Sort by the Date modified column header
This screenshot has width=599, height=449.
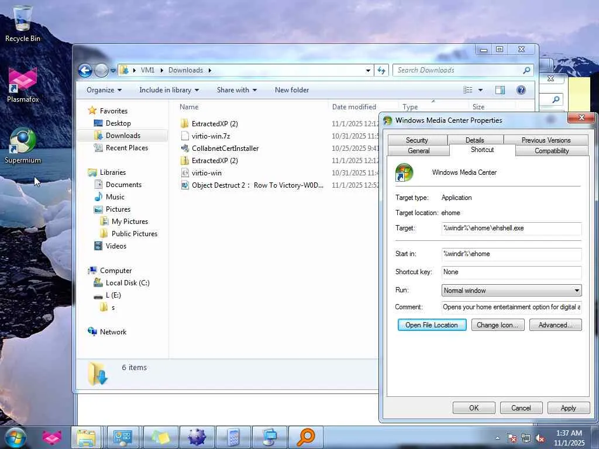point(354,107)
